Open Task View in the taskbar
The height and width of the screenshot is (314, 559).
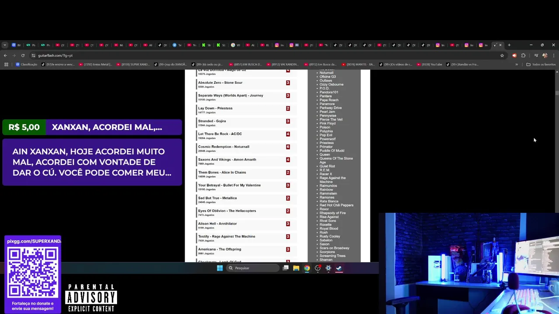coord(286,268)
